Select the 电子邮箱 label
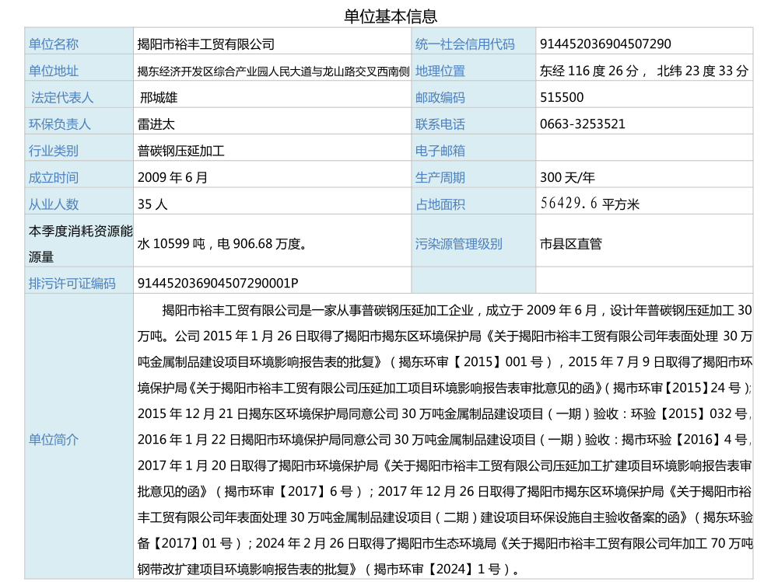Viewport: 778px width, 582px height. pos(440,152)
